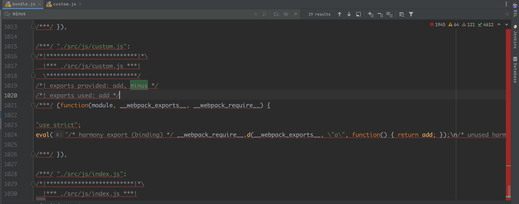Image resolution: width=519 pixels, height=204 pixels.
Task: Collapse fold marker at line 1026
Action: pyautogui.click(x=33, y=154)
